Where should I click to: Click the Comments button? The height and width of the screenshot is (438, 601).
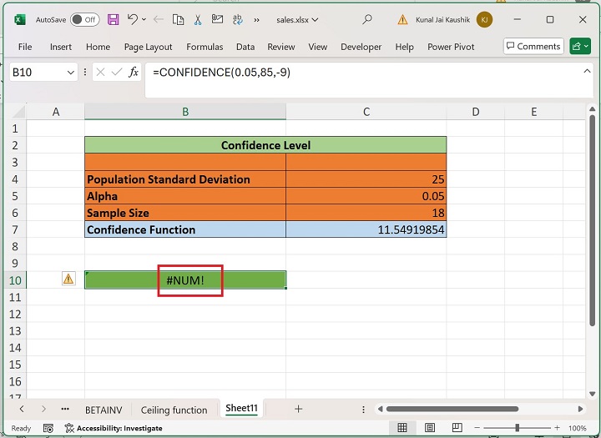point(533,47)
